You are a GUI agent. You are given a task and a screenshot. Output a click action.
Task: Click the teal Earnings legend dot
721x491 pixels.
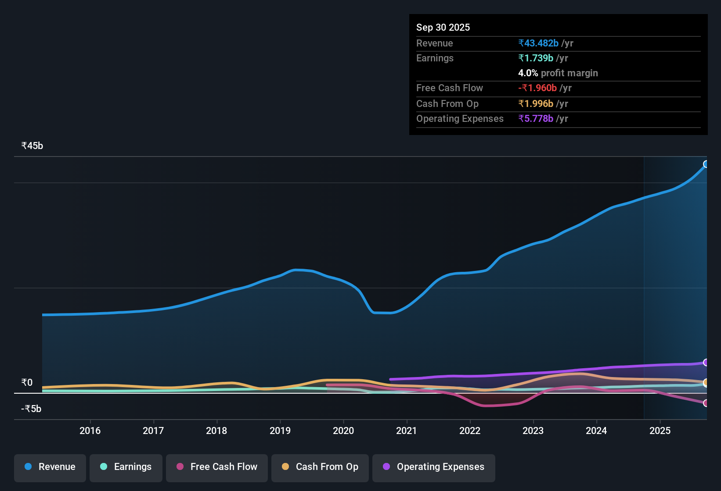(103, 467)
